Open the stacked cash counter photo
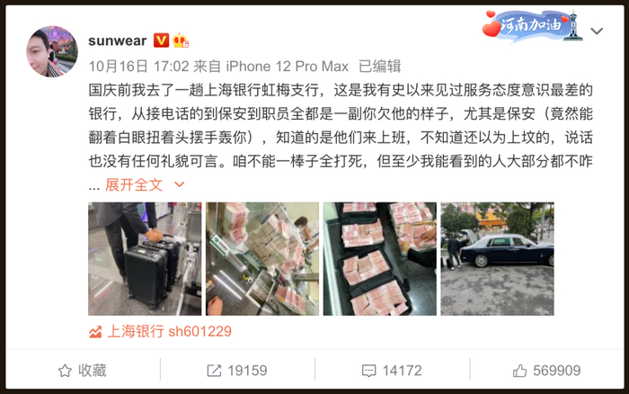629x394 pixels. coord(262,259)
